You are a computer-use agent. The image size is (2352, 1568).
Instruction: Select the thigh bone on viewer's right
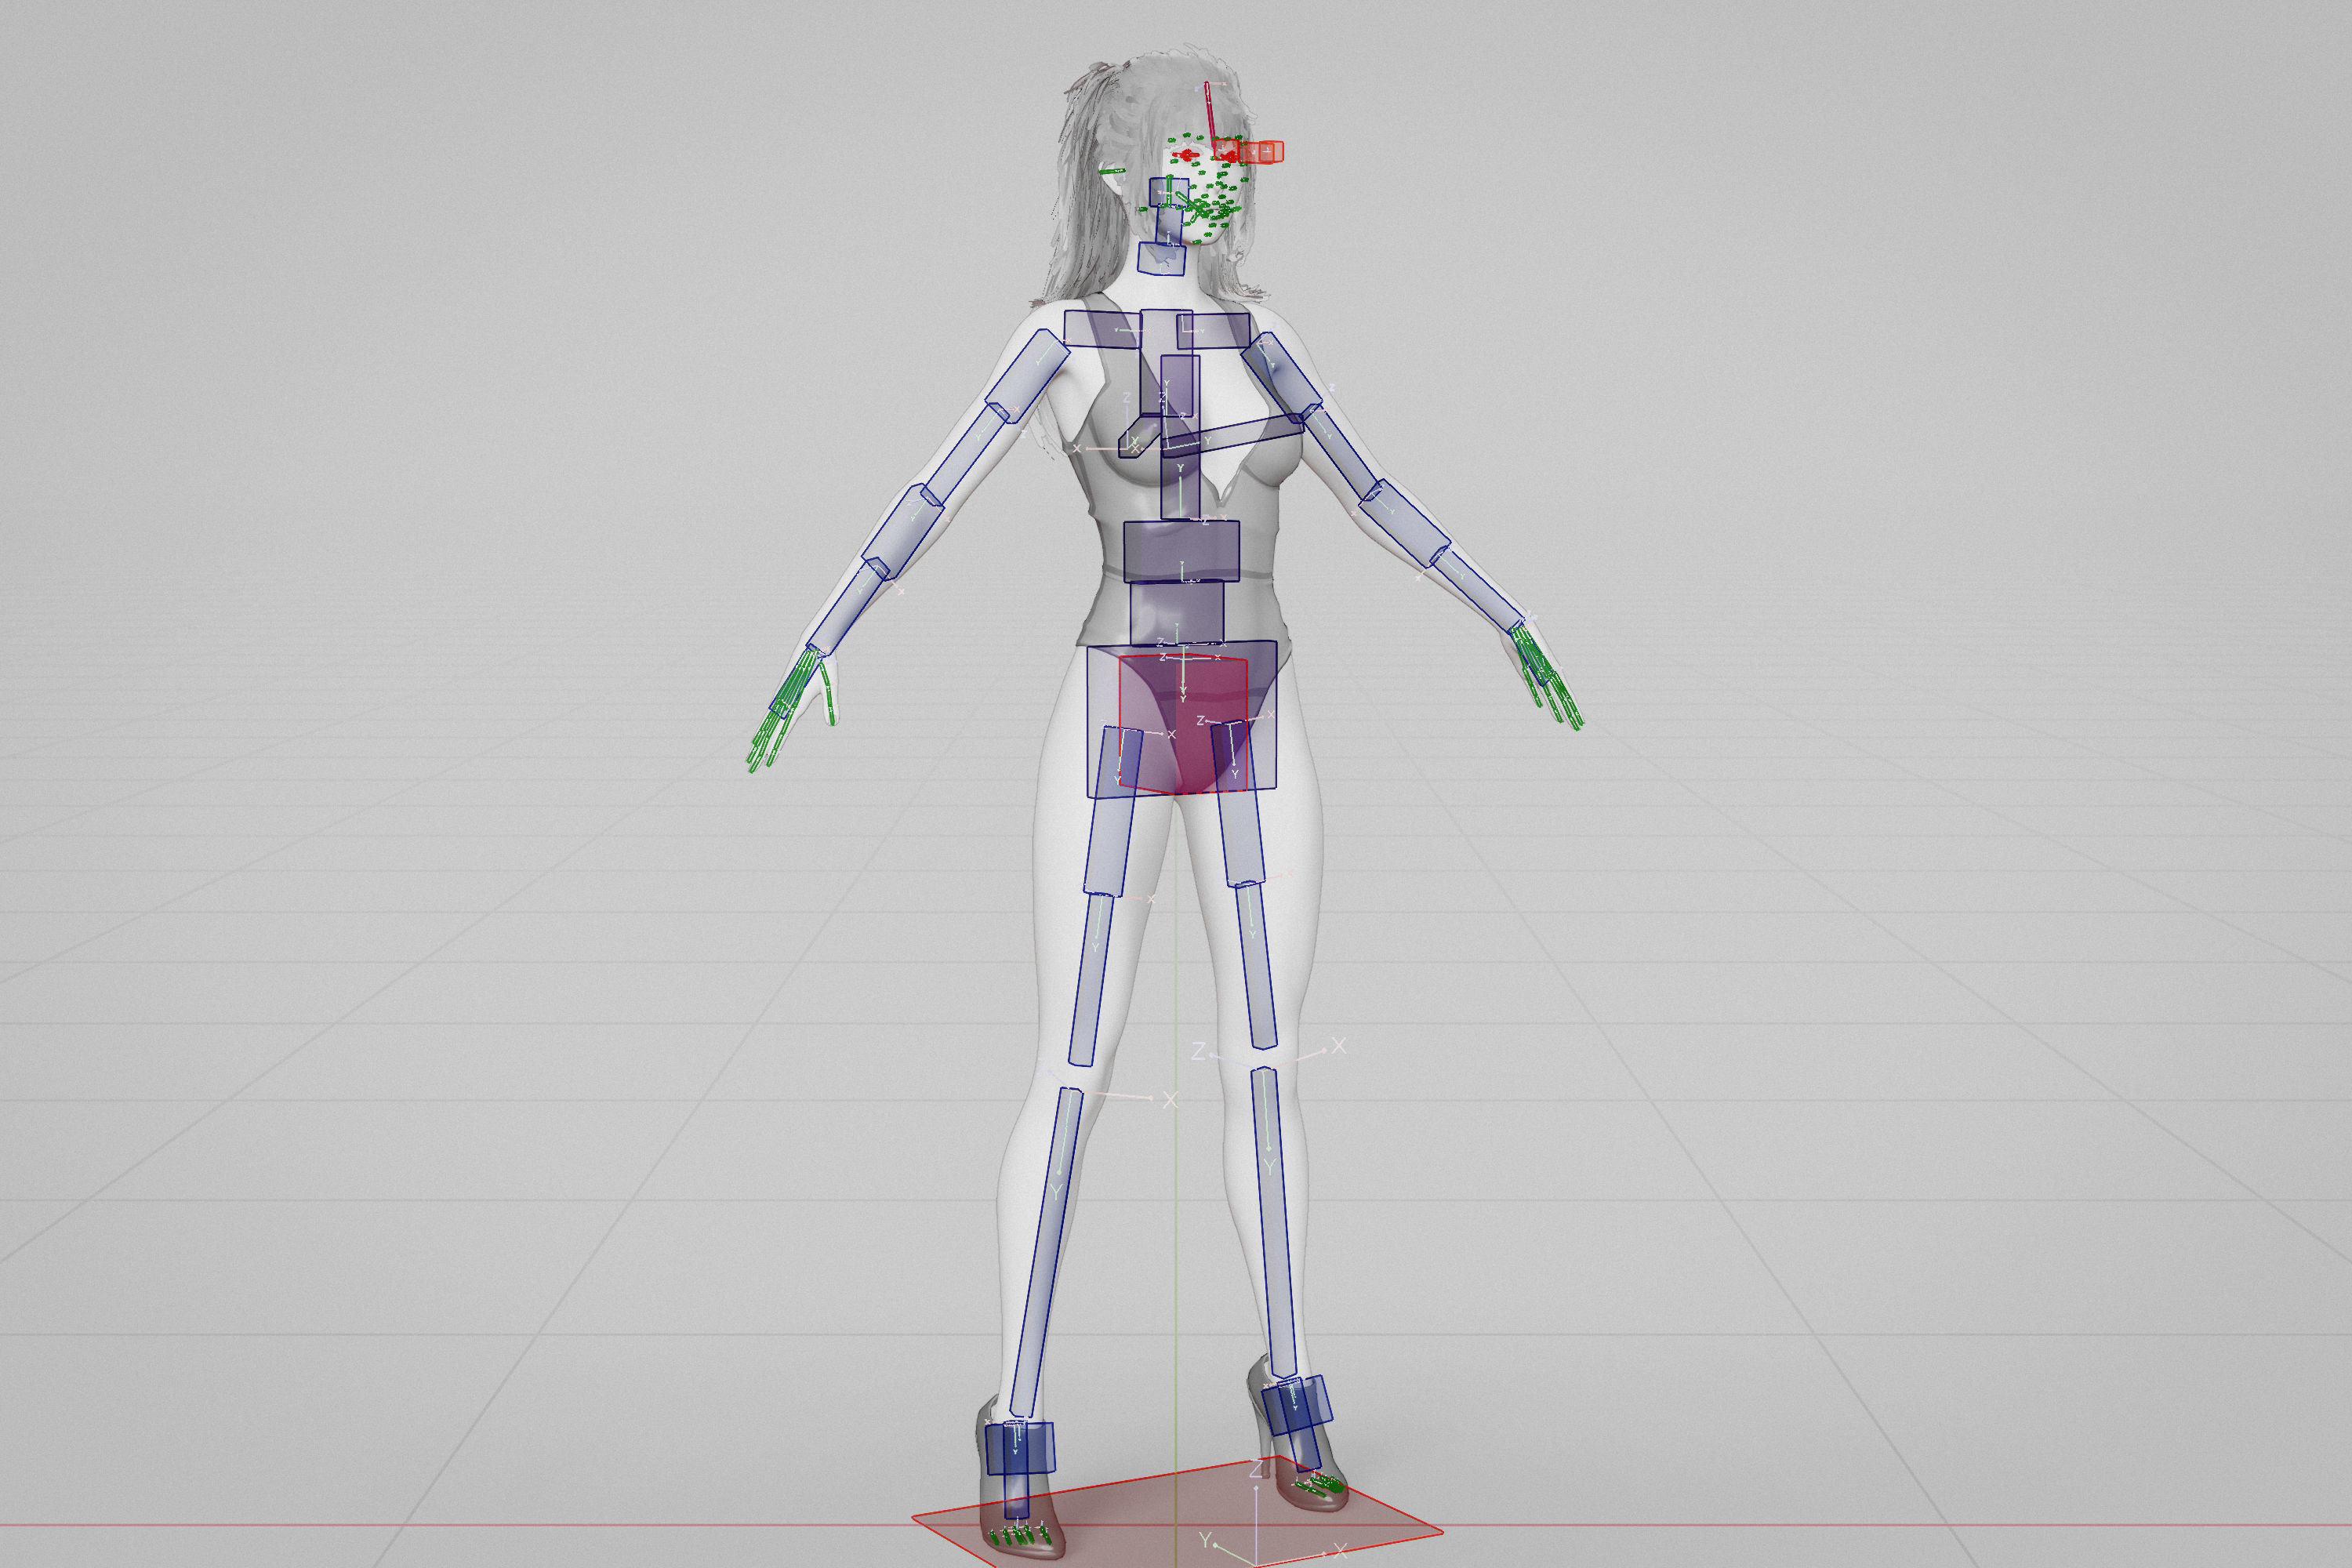click(1237, 803)
